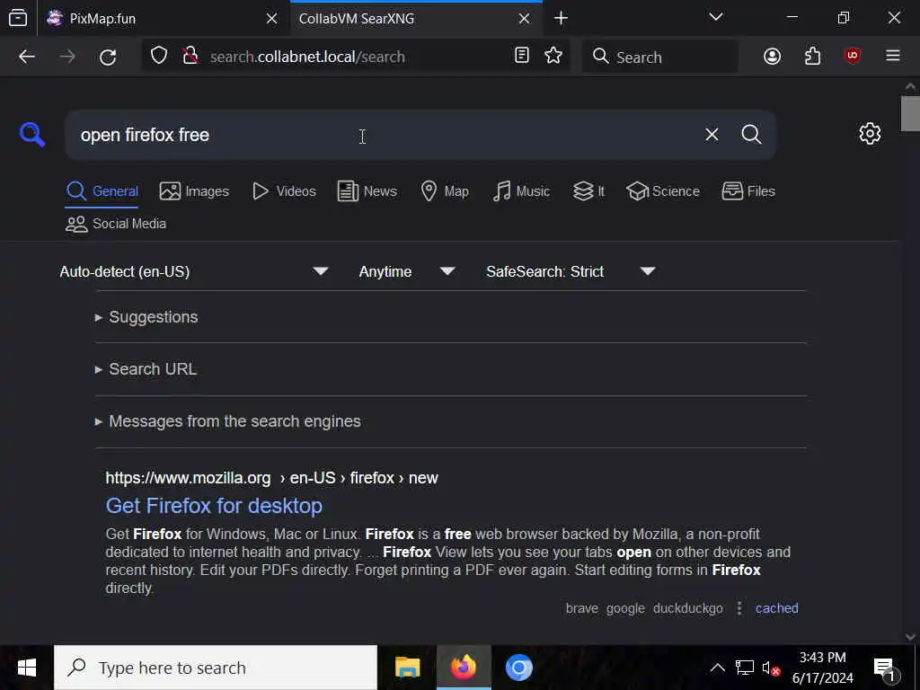This screenshot has height=690, width=920.
Task: Open the Get Firefox for desktop result
Action: 214,506
